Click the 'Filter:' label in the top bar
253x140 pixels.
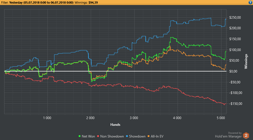[x=4, y=3]
